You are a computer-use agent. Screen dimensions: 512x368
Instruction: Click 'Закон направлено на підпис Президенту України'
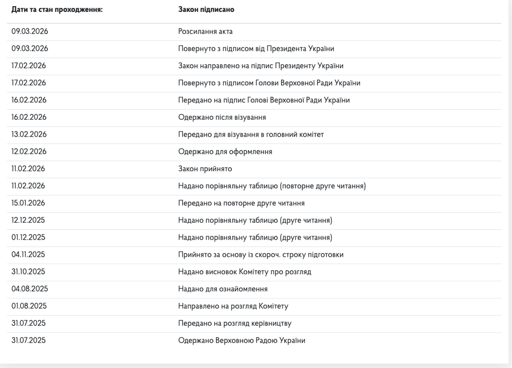point(261,66)
